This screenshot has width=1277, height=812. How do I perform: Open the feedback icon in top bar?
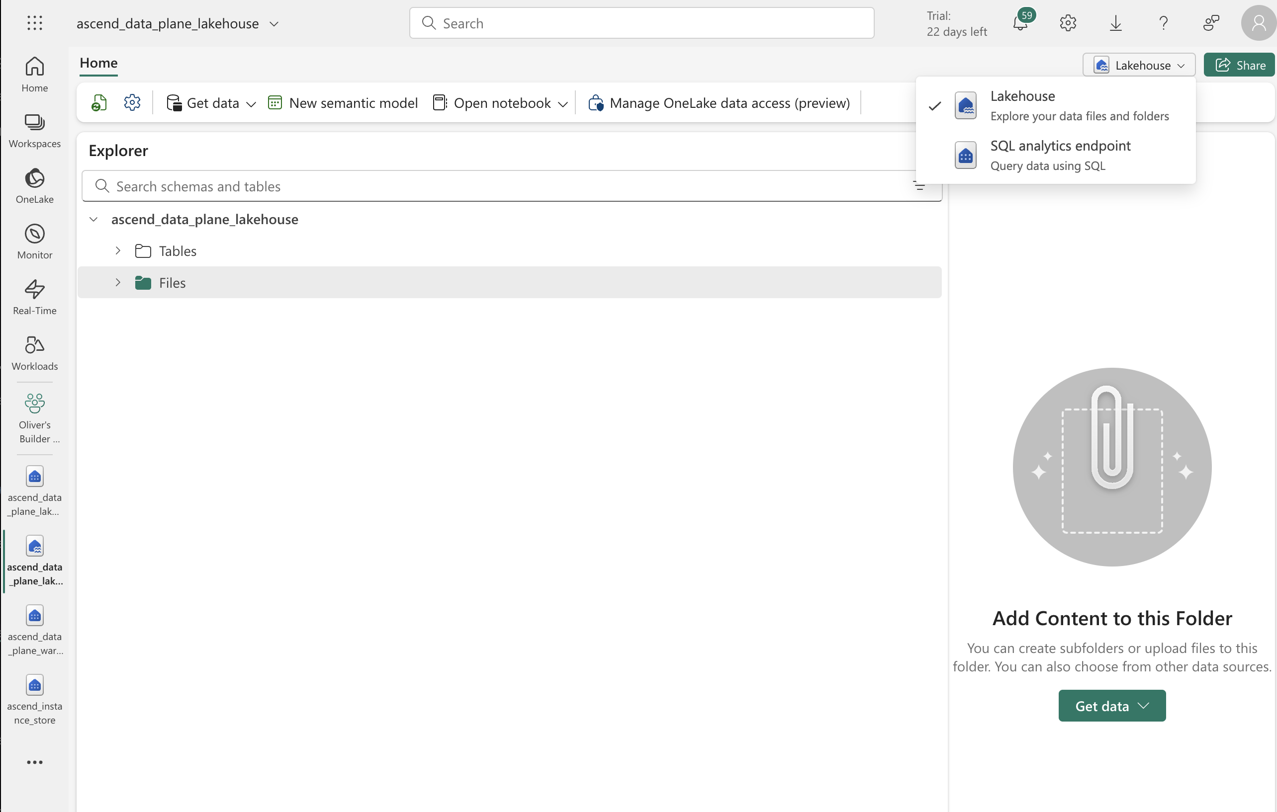(x=1211, y=23)
